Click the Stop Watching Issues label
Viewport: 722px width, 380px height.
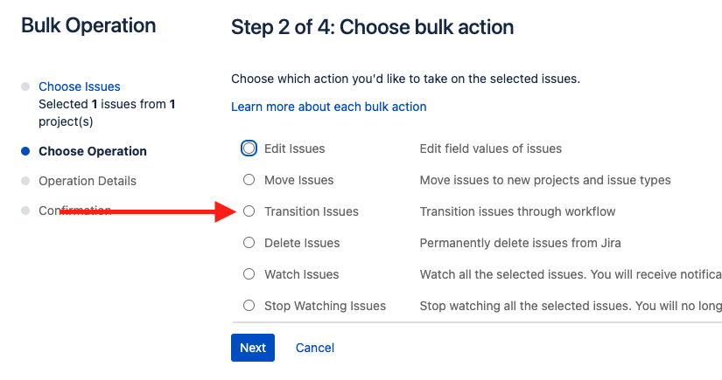325,306
